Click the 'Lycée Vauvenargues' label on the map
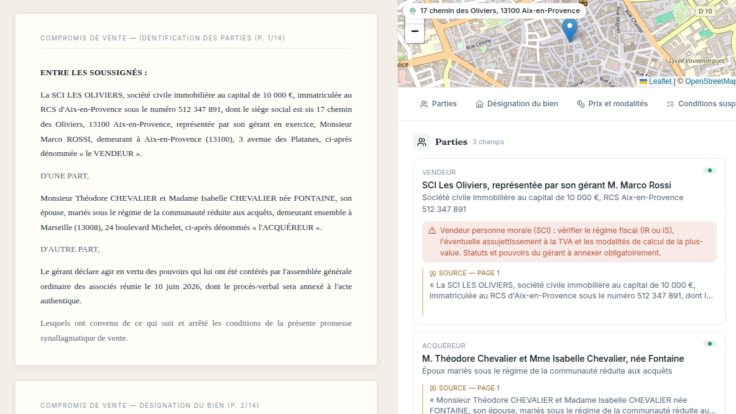 pos(697,60)
